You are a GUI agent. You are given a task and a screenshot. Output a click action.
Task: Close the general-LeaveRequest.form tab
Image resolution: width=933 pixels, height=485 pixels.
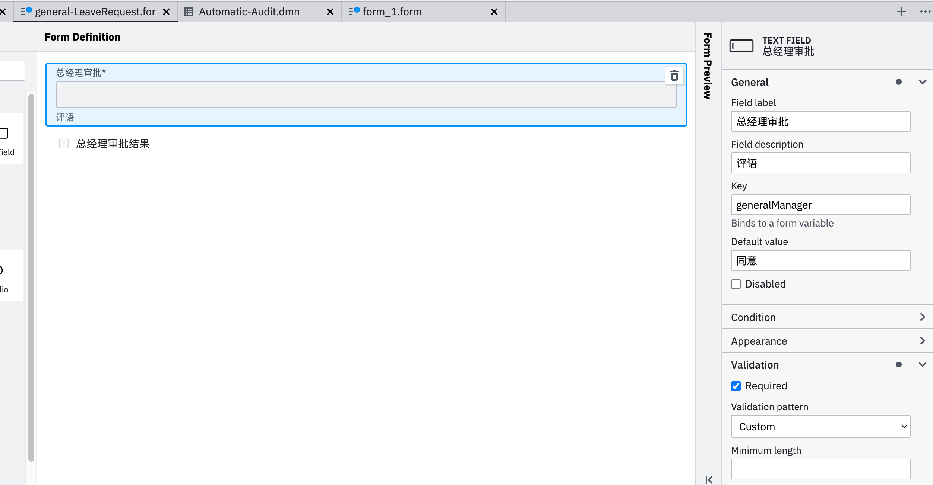pyautogui.click(x=166, y=12)
